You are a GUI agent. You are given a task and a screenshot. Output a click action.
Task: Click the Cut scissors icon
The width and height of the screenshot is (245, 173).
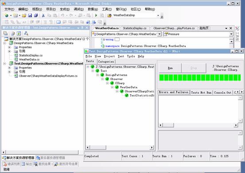click(43, 15)
